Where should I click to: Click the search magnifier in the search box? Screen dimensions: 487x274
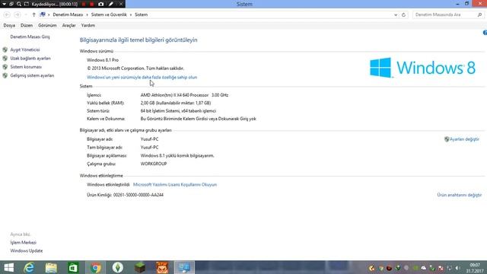click(x=479, y=14)
